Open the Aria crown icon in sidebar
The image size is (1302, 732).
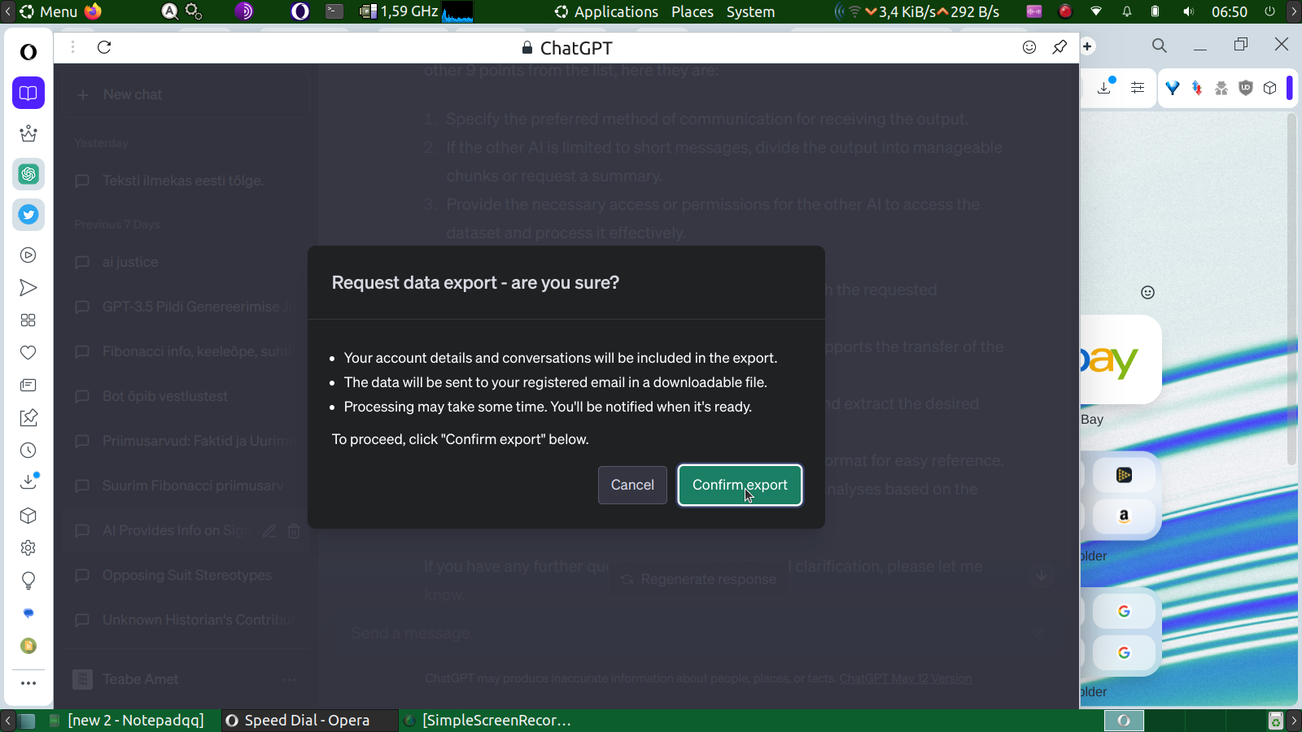click(28, 133)
